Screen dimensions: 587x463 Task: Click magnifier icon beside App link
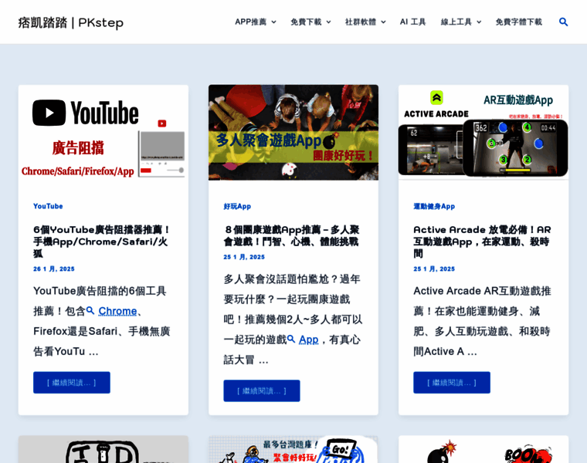click(291, 339)
